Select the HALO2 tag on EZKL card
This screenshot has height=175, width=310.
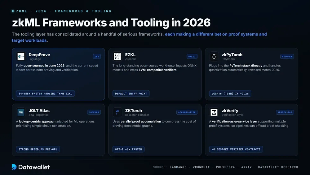click(192, 57)
